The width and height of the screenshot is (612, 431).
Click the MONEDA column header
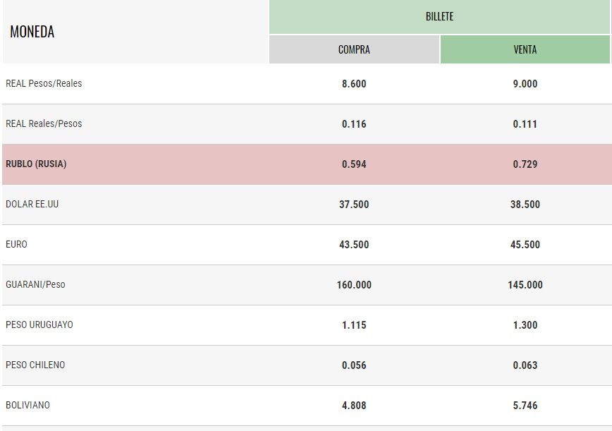(x=32, y=32)
